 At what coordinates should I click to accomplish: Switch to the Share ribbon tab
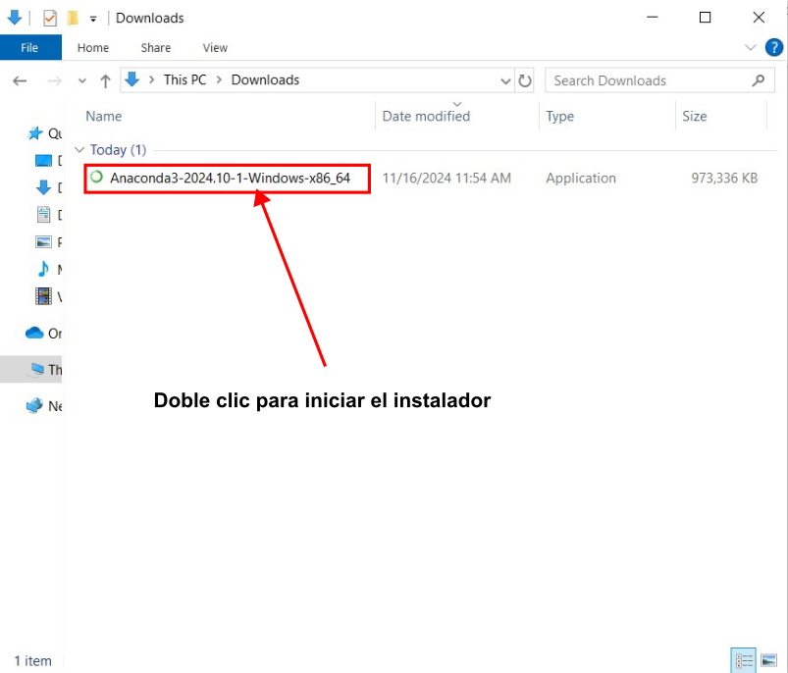pos(156,48)
